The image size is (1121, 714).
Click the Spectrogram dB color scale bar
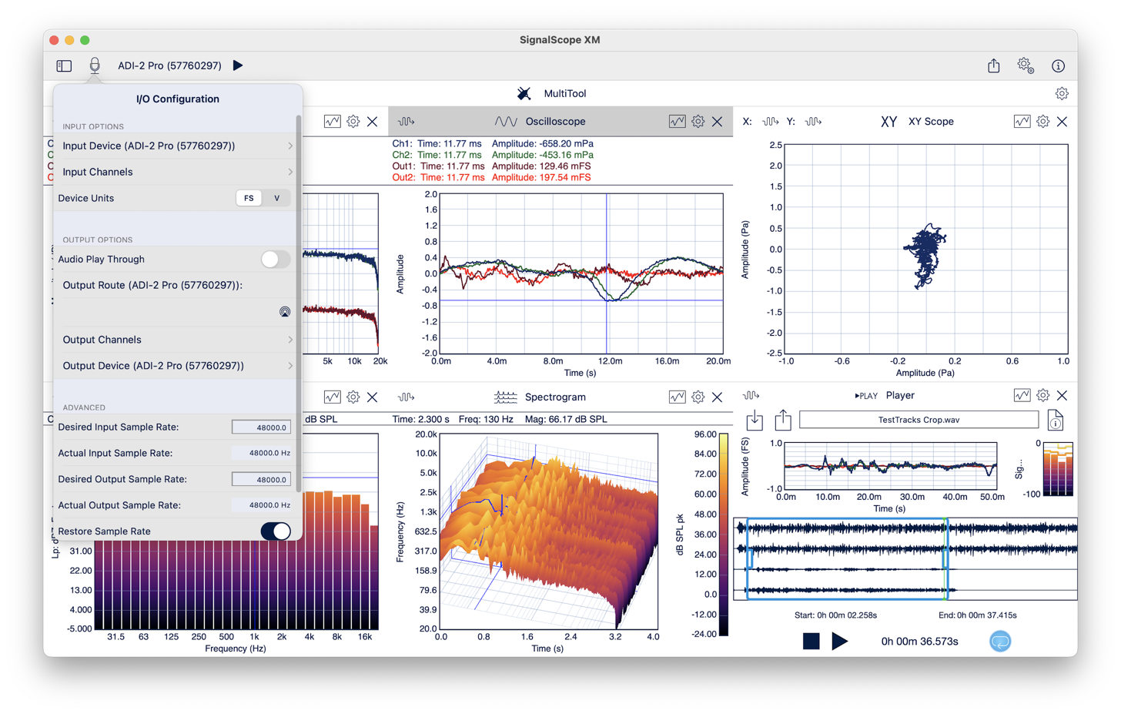pos(724,534)
